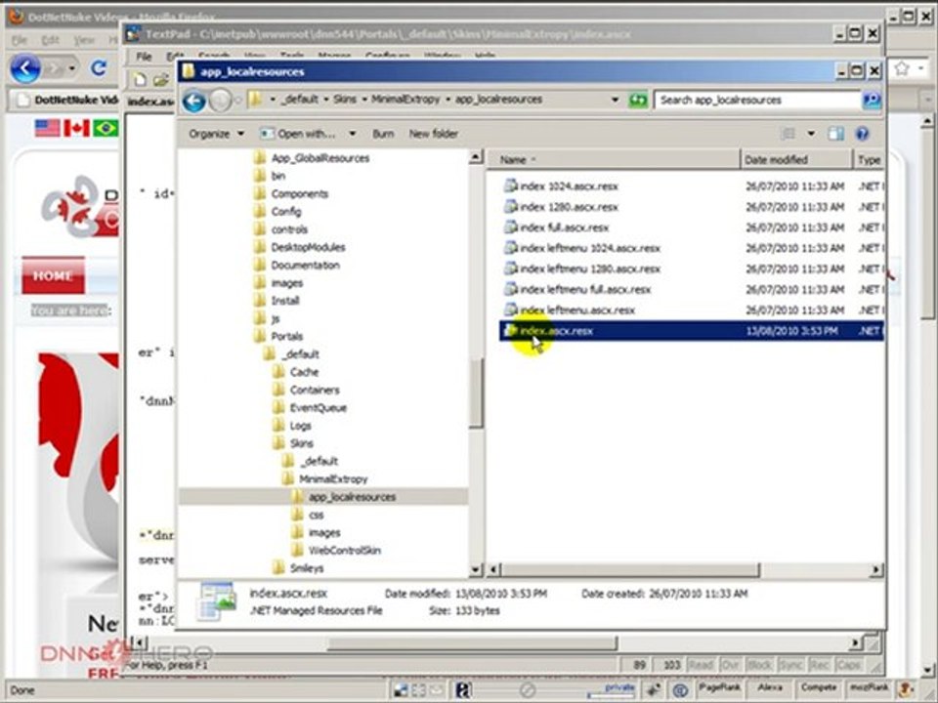Select Config folder in tree
The height and width of the screenshot is (703, 938).
point(277,212)
